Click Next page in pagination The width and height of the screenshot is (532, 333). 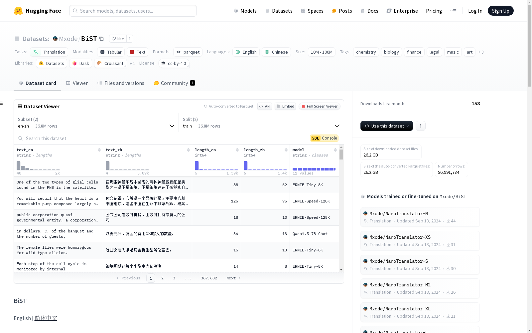pyautogui.click(x=233, y=278)
